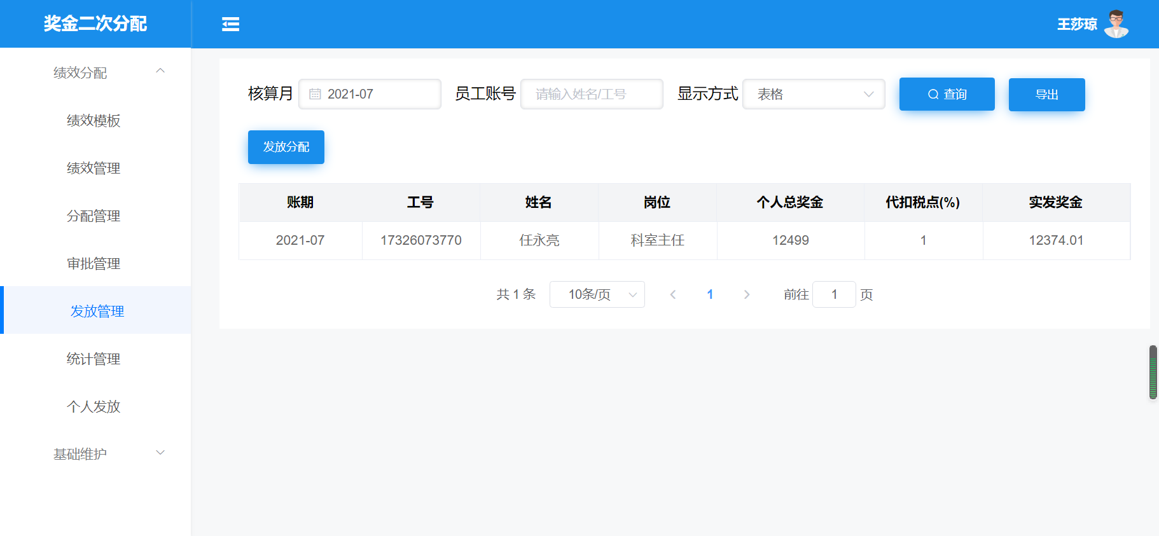1159x536 pixels.
Task: Click the 任永亮 name cell
Action: [x=539, y=240]
